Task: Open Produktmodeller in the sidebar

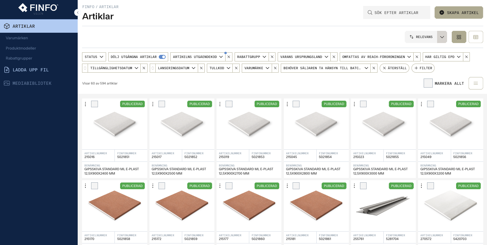Action: [x=21, y=48]
